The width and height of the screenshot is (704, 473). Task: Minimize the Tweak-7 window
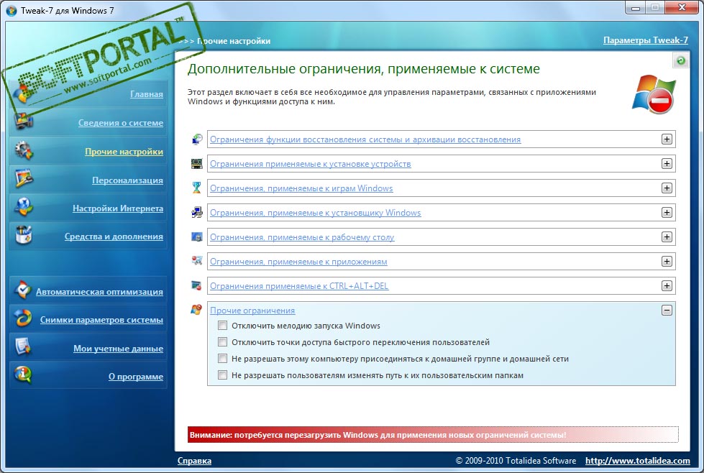coord(635,8)
